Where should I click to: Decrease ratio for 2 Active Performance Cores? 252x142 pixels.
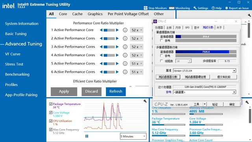(x=101, y=39)
